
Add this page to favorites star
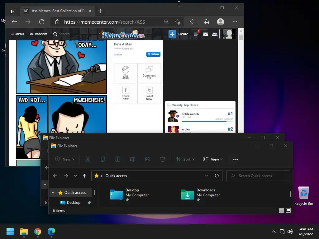point(178,22)
